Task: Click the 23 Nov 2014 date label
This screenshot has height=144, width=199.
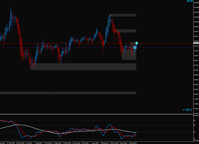Action: click(114, 143)
